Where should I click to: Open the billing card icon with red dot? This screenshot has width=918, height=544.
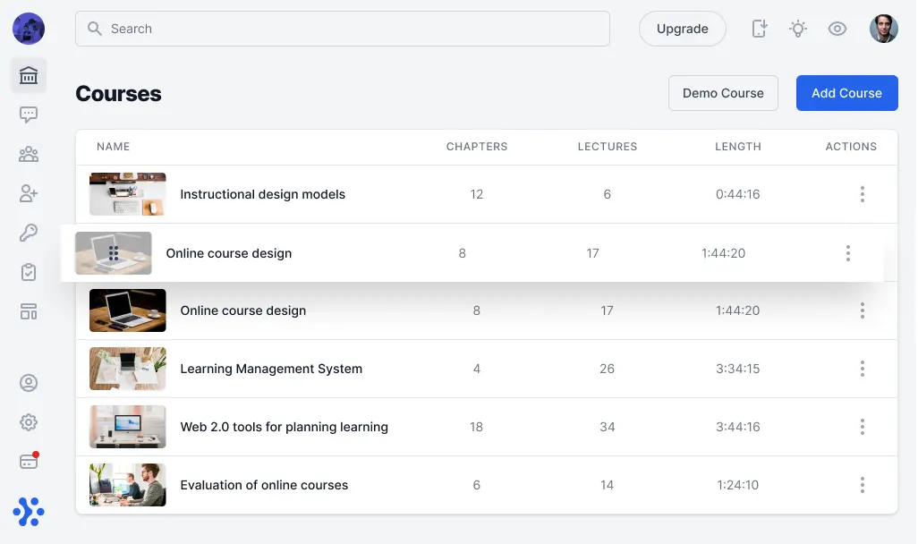click(x=29, y=462)
